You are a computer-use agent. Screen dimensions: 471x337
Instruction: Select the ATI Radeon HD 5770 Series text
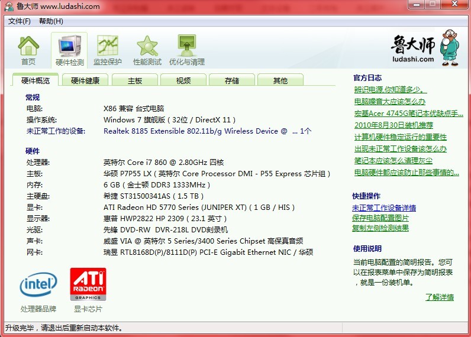(199, 208)
